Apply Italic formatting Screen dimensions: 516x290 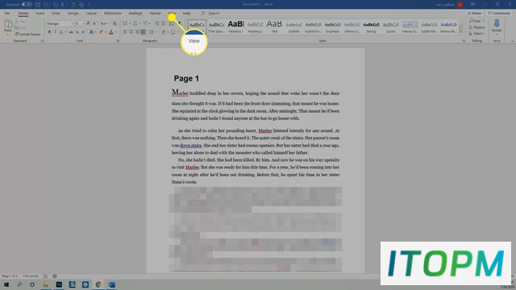point(55,32)
